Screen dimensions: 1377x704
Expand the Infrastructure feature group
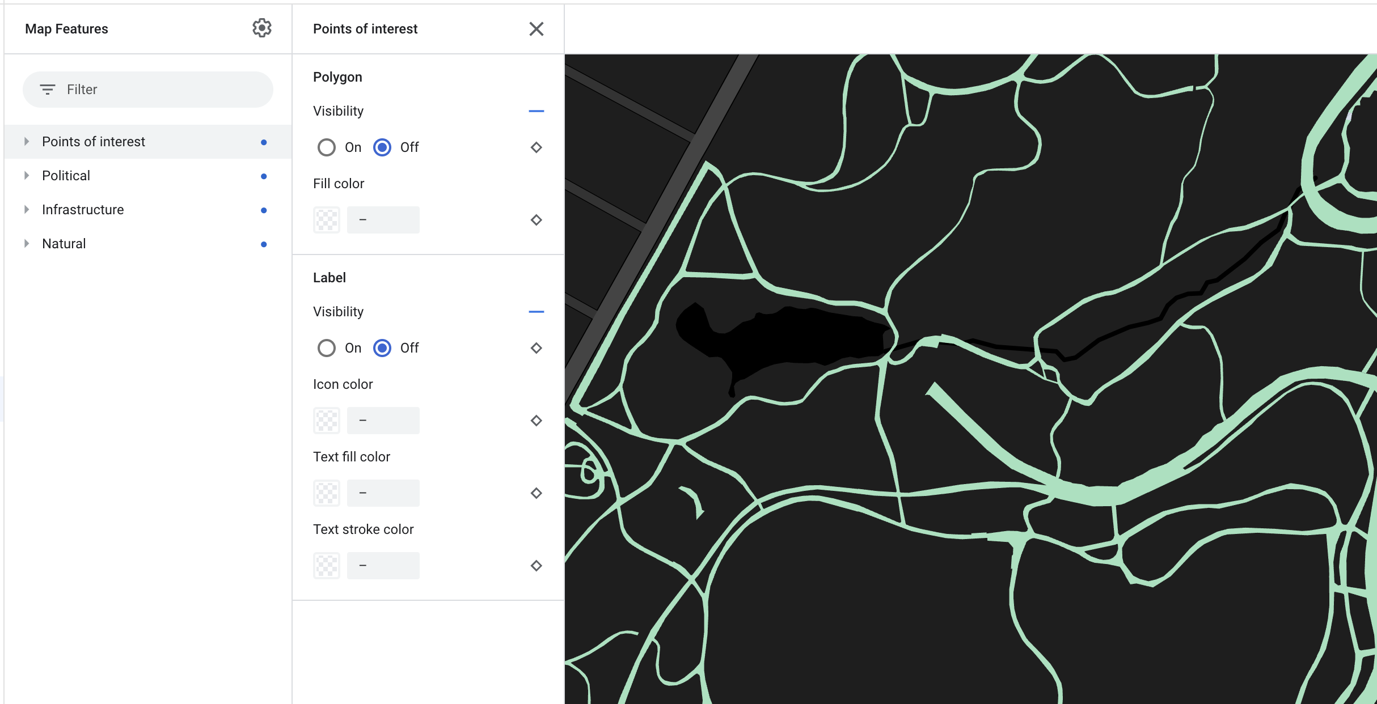[x=27, y=210]
